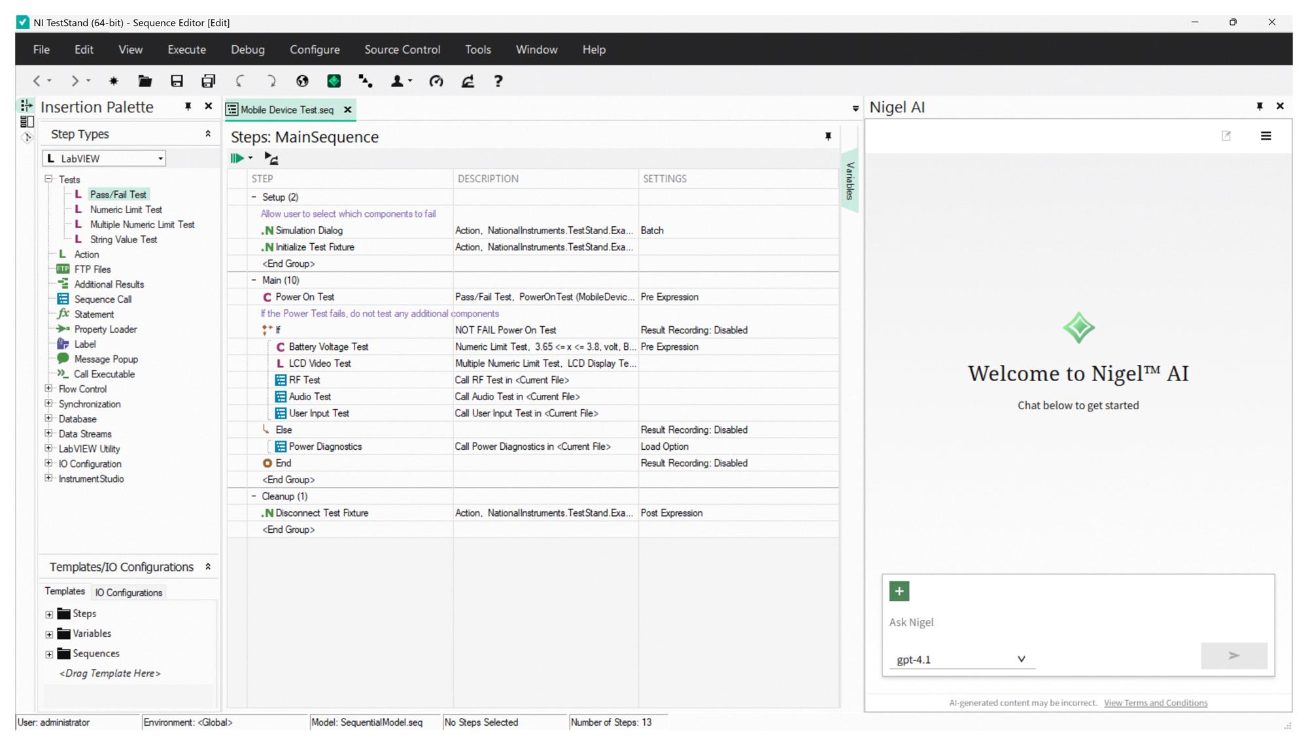Viewport: 1308px width, 746px height.
Task: Click the green plus attach button
Action: (899, 591)
